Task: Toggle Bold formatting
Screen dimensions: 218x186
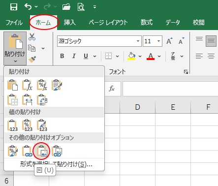Action: coord(62,56)
